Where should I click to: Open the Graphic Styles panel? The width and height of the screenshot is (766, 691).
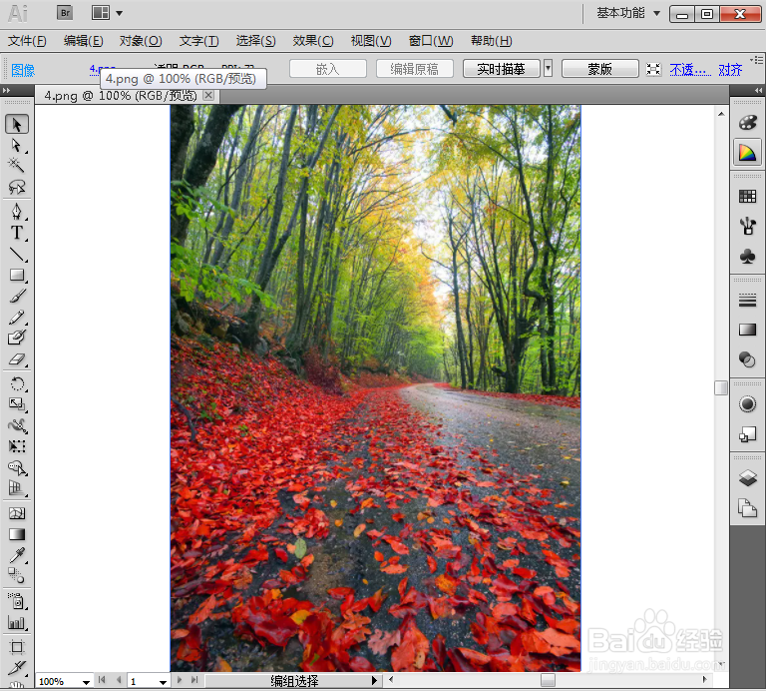pyautogui.click(x=747, y=434)
